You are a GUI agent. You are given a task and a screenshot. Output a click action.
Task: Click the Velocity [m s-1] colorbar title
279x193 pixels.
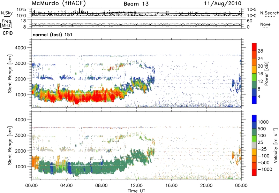click(x=276, y=145)
